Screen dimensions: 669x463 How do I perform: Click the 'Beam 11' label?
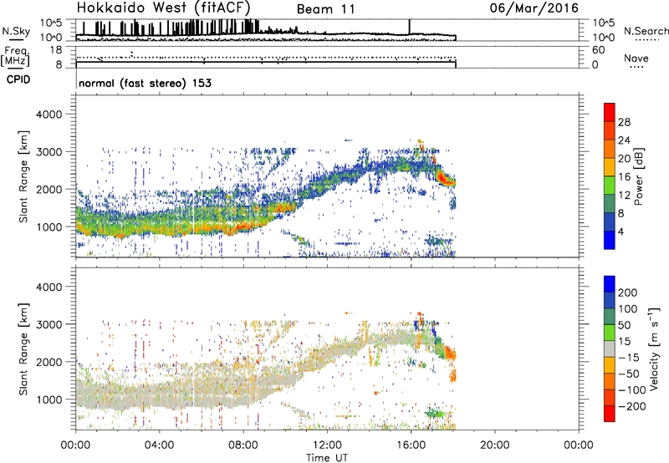point(325,9)
